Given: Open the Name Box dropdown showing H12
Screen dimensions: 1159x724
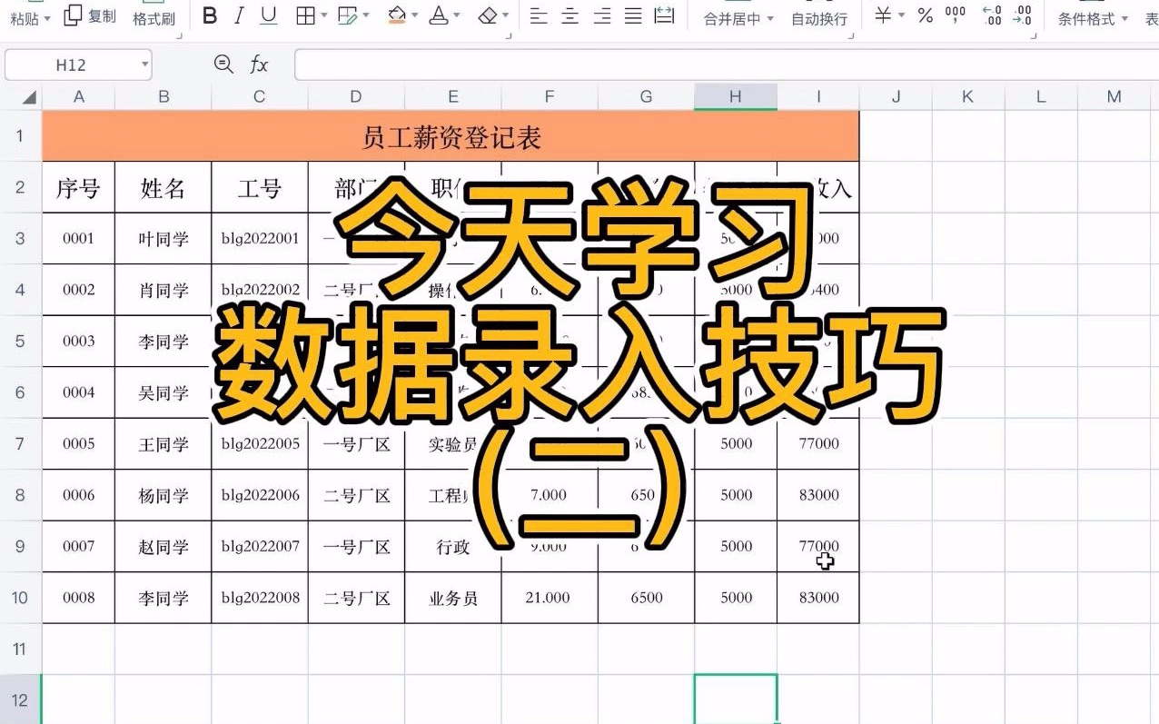Looking at the screenshot, I should tap(144, 64).
